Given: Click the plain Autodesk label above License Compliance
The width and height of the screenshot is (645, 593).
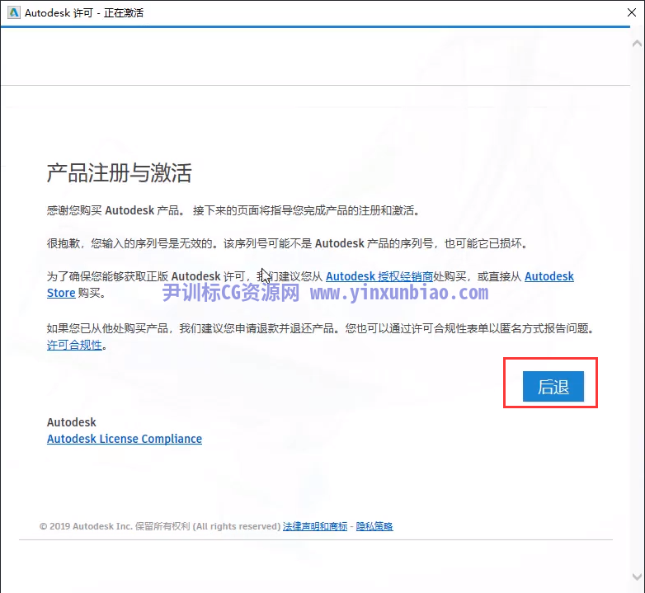Looking at the screenshot, I should click(71, 422).
